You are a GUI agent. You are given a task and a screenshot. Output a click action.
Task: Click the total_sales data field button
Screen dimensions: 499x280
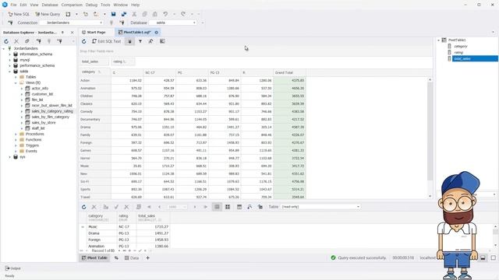(x=94, y=61)
